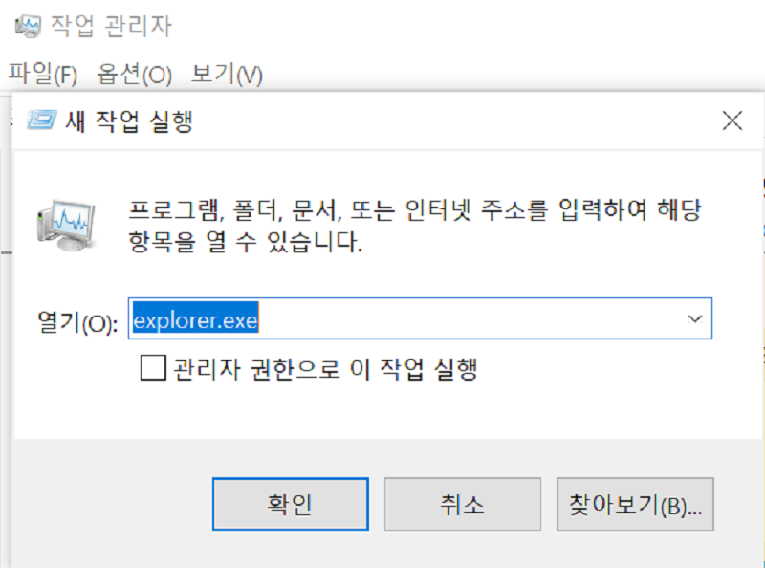Click the 새 작업 실행 dialog title text
The width and height of the screenshot is (765, 568).
coord(129,121)
